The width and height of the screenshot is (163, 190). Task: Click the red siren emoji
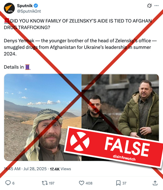7,21
